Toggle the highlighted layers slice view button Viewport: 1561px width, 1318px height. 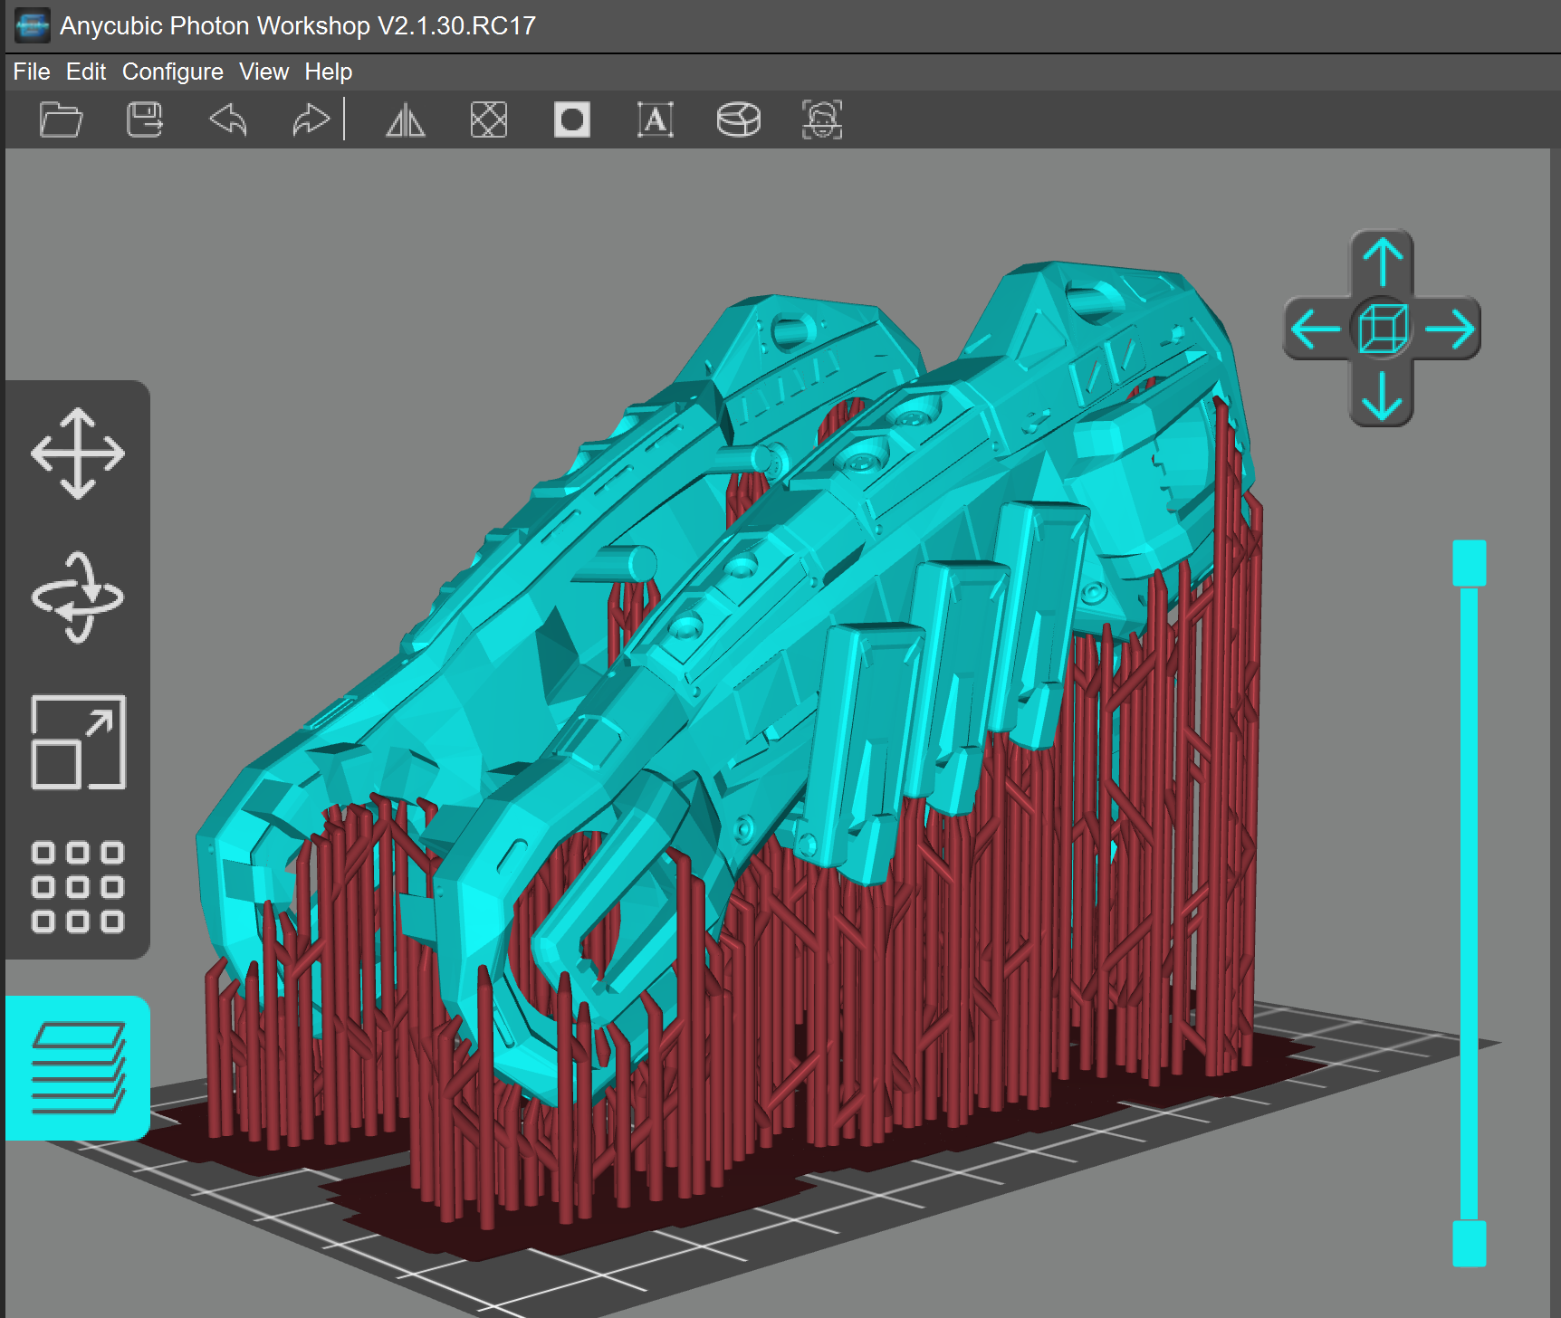pyautogui.click(x=78, y=1068)
